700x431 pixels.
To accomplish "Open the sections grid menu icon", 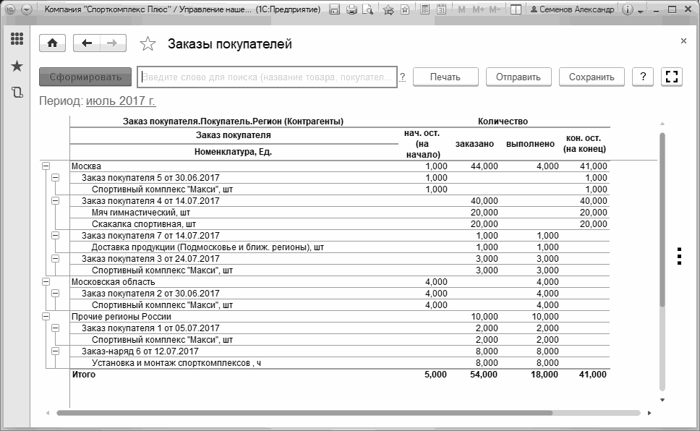I will click(x=17, y=39).
